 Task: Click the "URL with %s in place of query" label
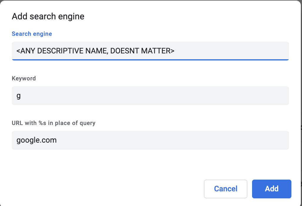click(53, 123)
